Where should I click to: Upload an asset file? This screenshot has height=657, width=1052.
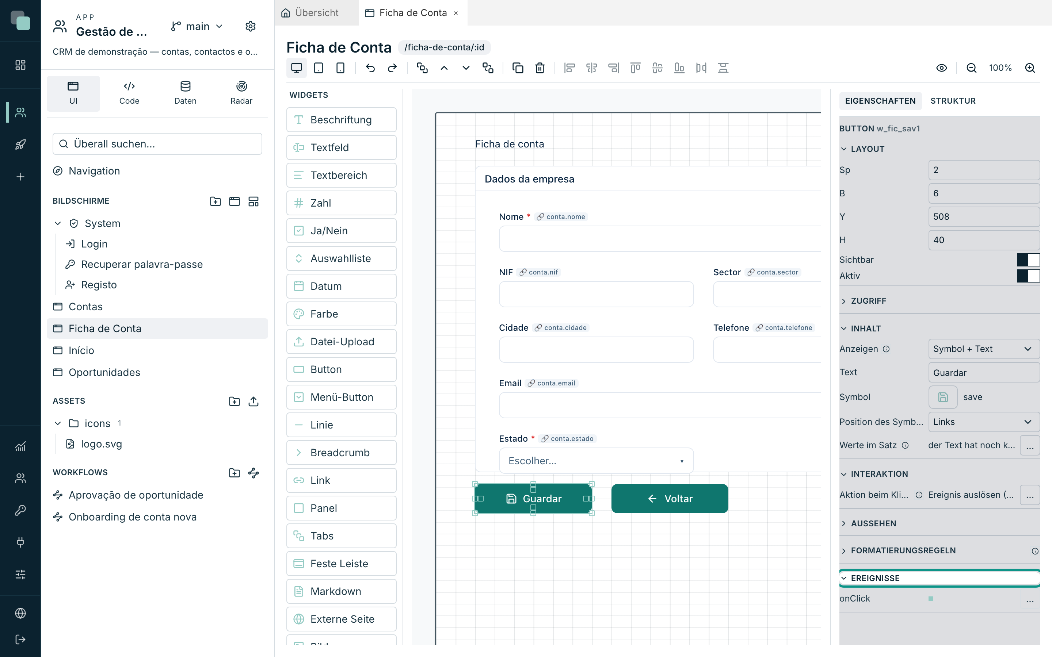(254, 401)
